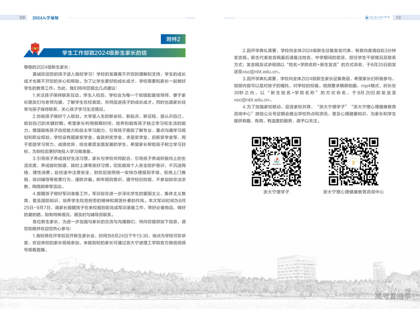Click the center logo inside the left QR code

276,161
